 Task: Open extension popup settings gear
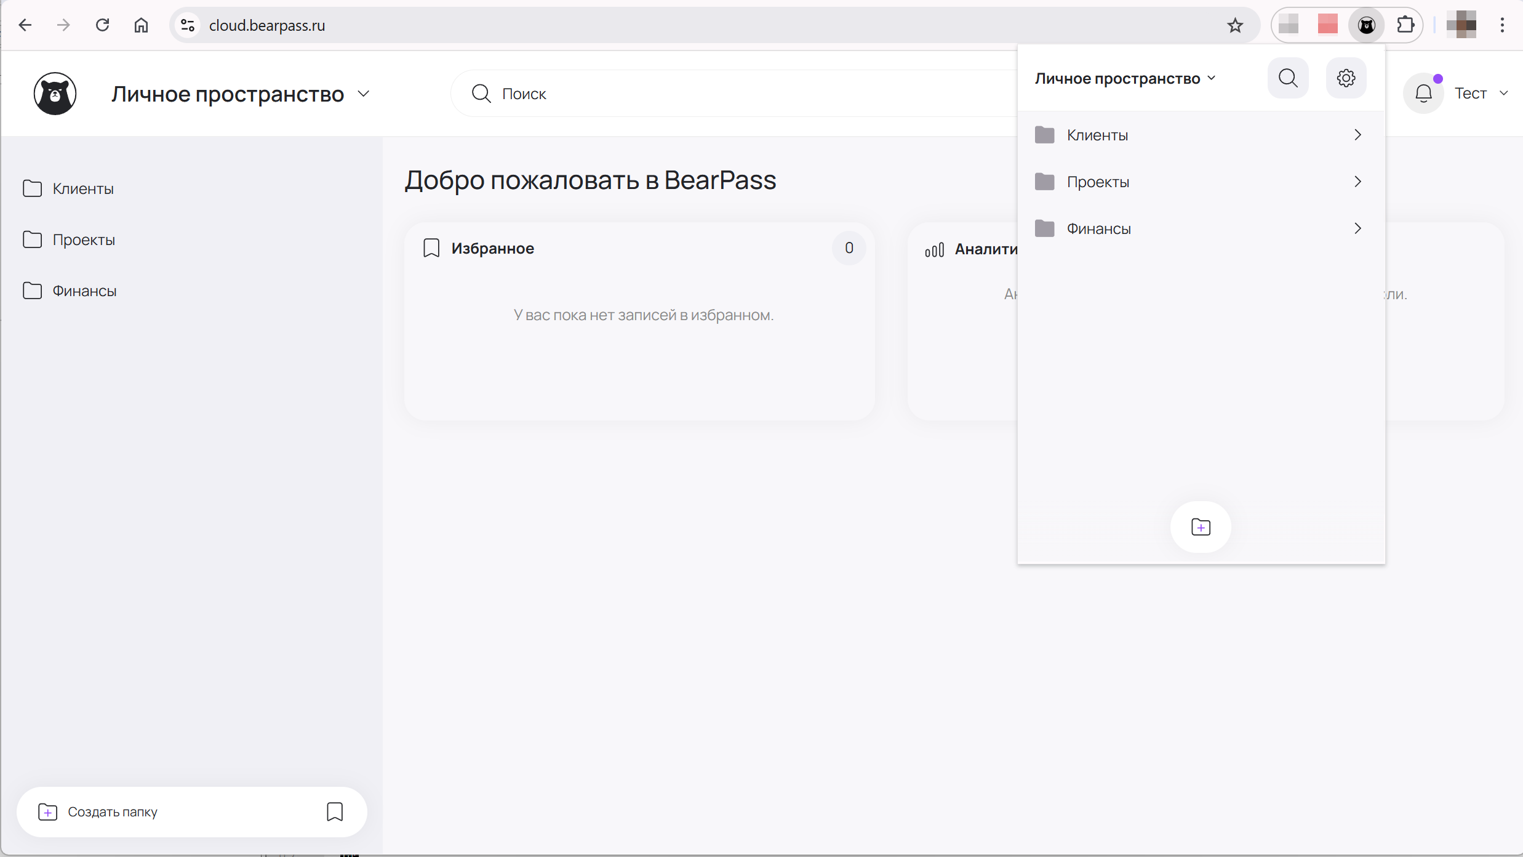click(1346, 78)
